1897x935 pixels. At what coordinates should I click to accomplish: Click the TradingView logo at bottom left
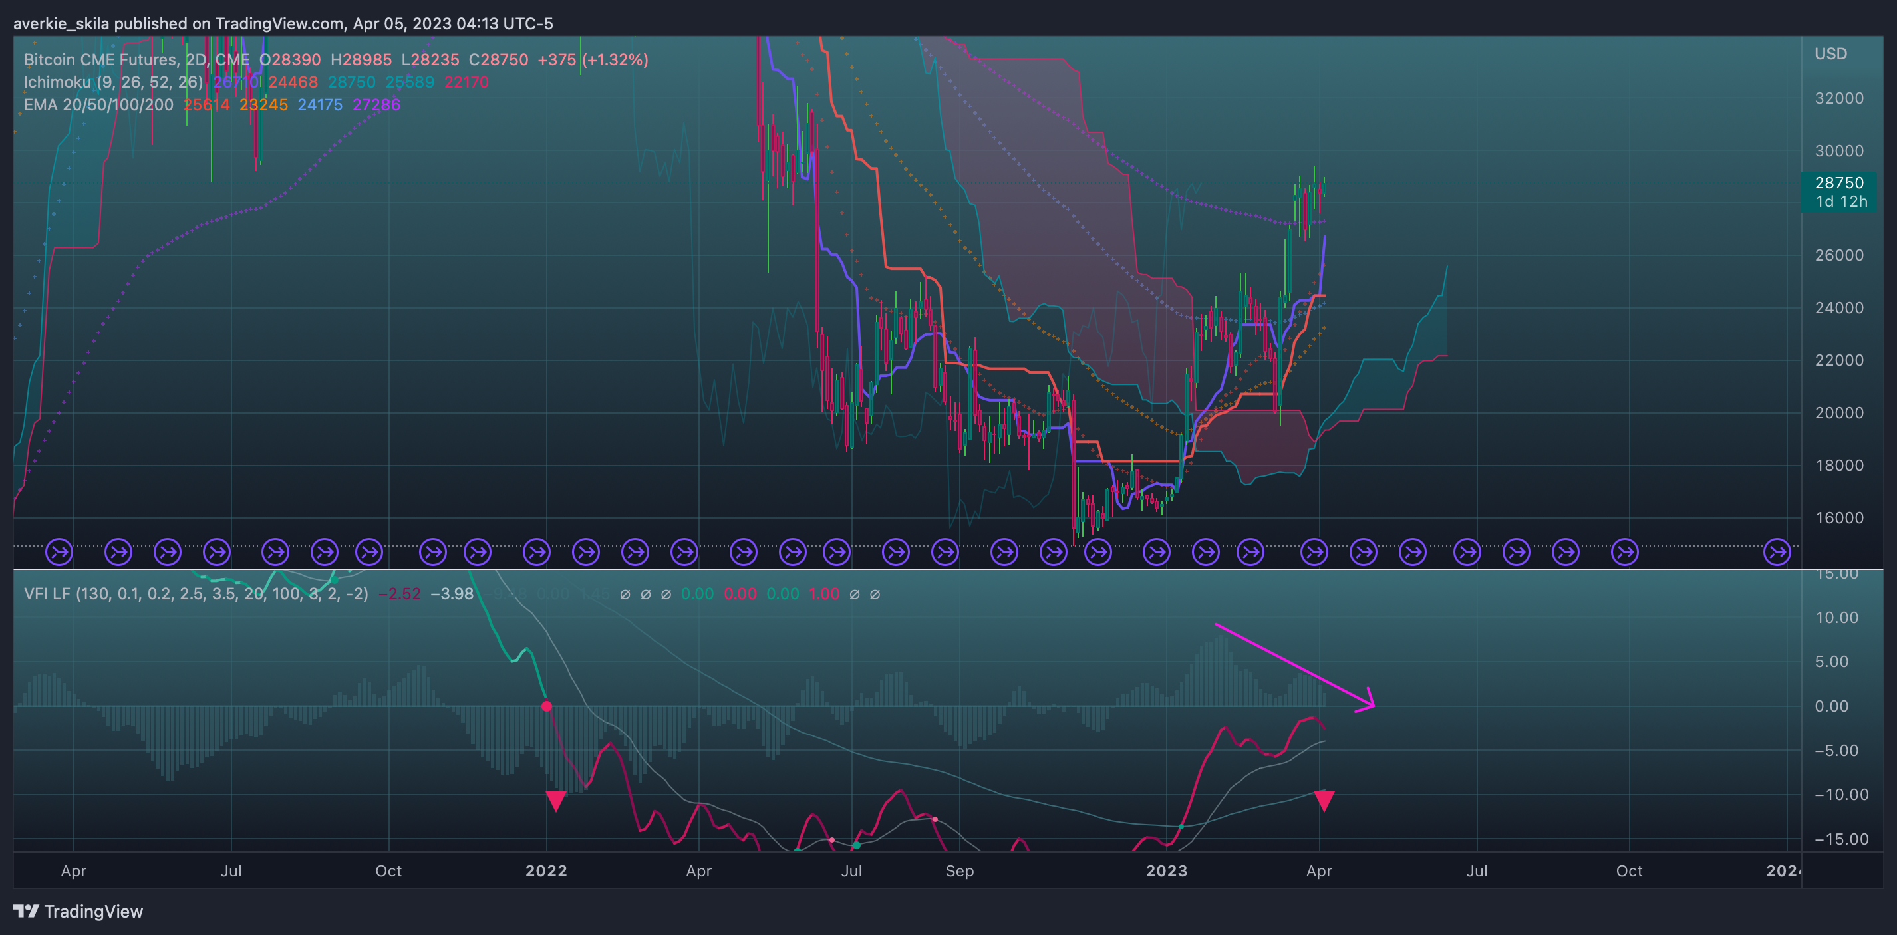click(x=78, y=912)
